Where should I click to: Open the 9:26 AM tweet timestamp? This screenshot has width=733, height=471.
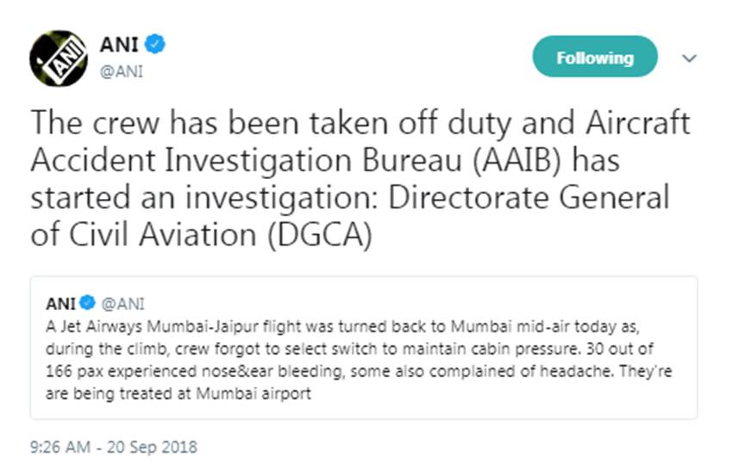click(x=60, y=447)
